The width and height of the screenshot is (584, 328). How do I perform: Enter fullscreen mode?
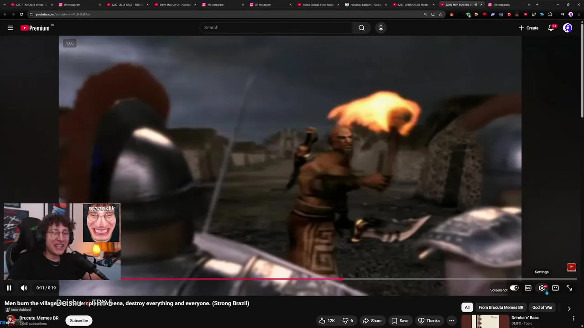tap(569, 288)
